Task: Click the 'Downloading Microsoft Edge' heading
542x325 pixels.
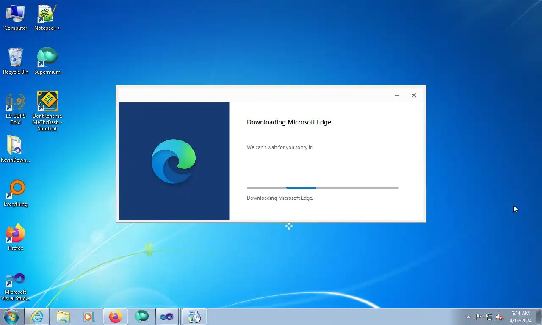Action: pyautogui.click(x=289, y=122)
